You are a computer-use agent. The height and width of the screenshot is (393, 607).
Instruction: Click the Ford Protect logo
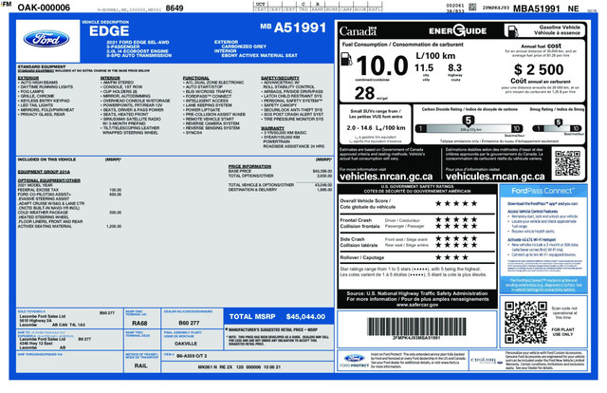coord(354,361)
